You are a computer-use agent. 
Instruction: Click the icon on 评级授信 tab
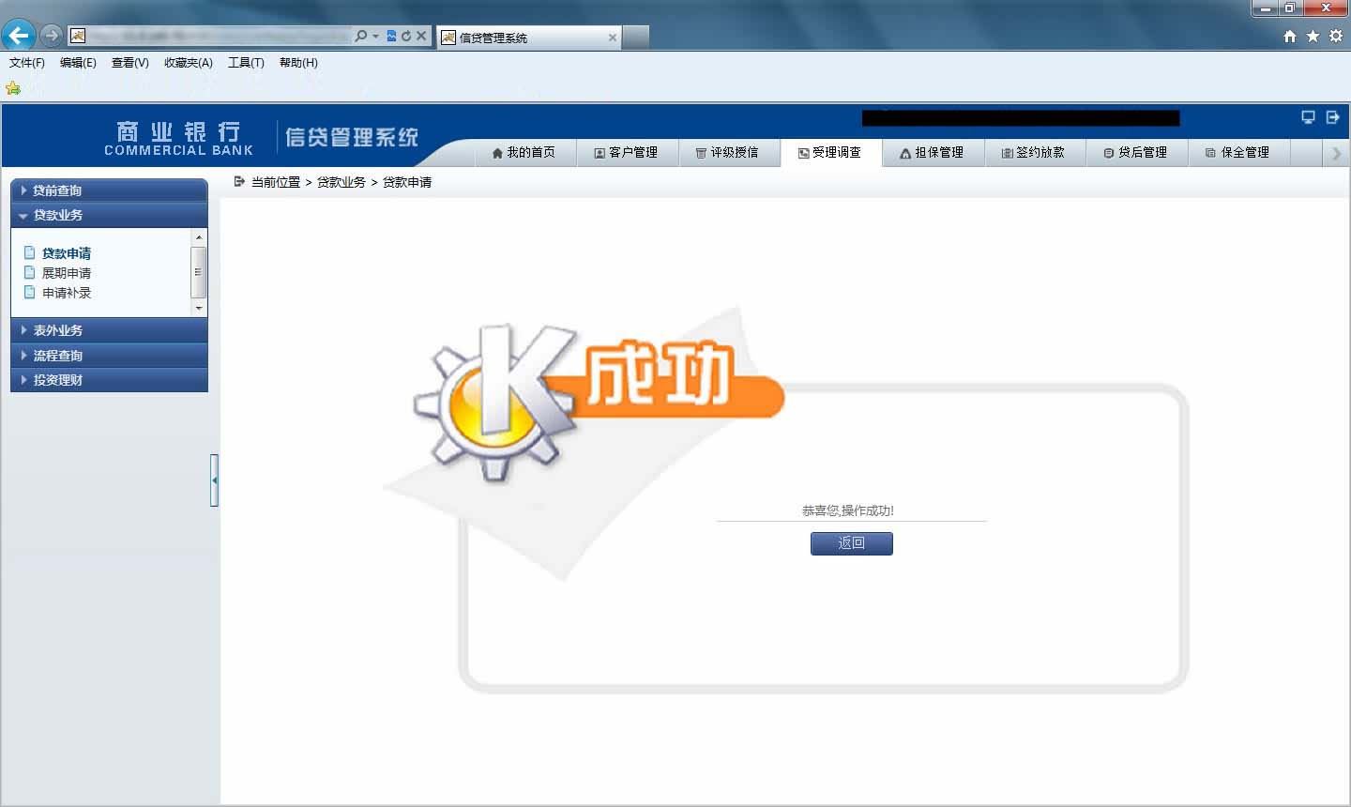coord(701,153)
